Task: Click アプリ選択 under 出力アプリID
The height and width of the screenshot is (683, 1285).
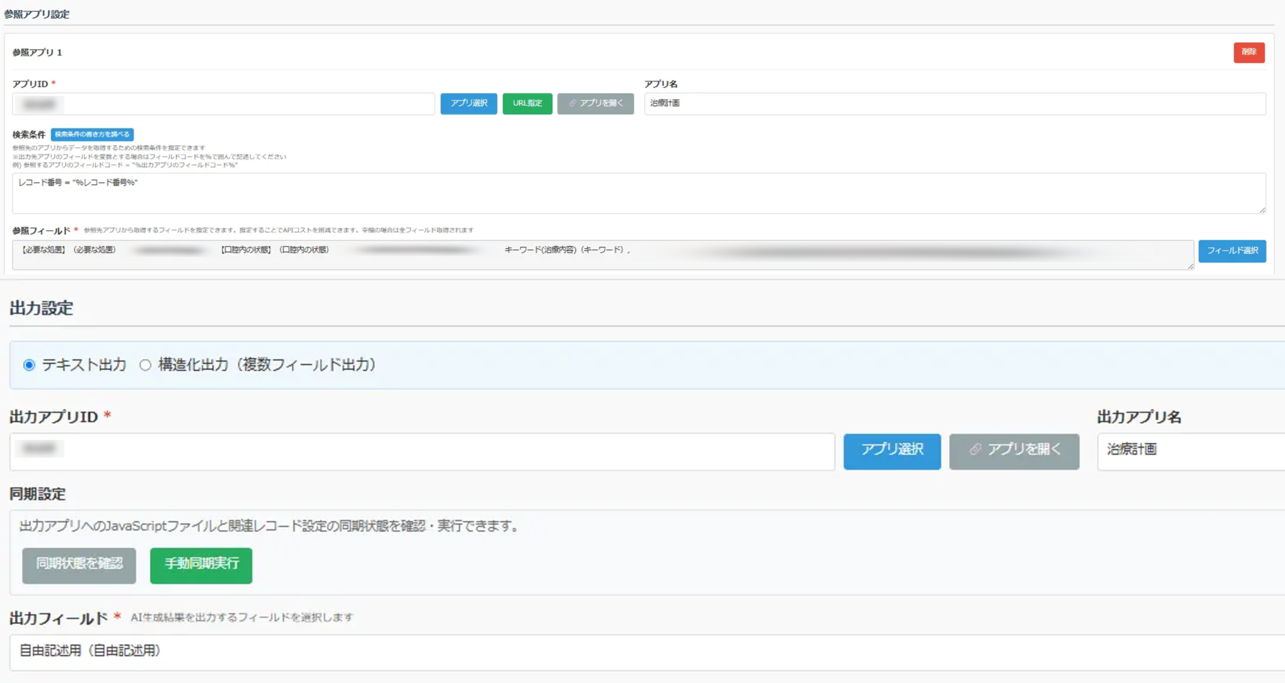Action: [891, 451]
